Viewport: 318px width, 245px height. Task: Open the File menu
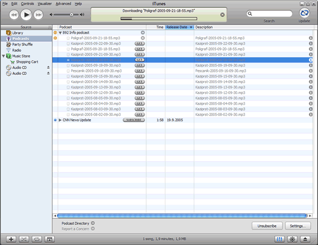(5, 4)
